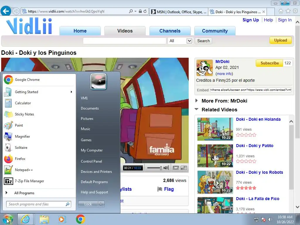Click the Internet Explorer taskbar icon

point(25,219)
